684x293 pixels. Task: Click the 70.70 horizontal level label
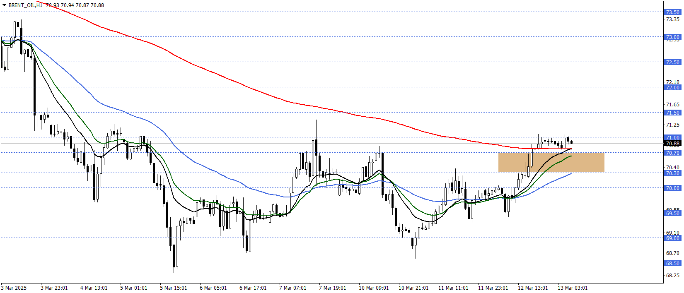click(x=672, y=153)
